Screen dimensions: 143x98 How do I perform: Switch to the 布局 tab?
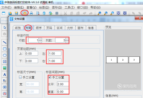tap(28, 28)
